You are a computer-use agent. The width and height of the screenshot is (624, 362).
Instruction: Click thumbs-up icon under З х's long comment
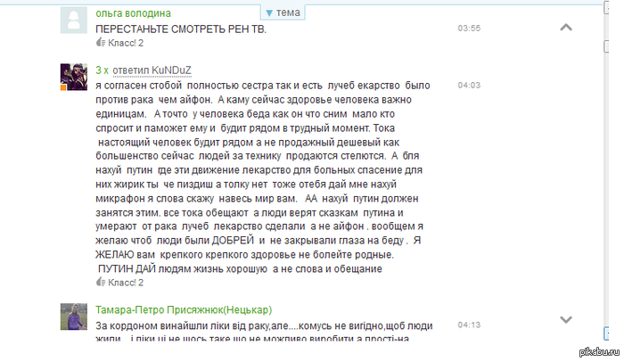[101, 282]
